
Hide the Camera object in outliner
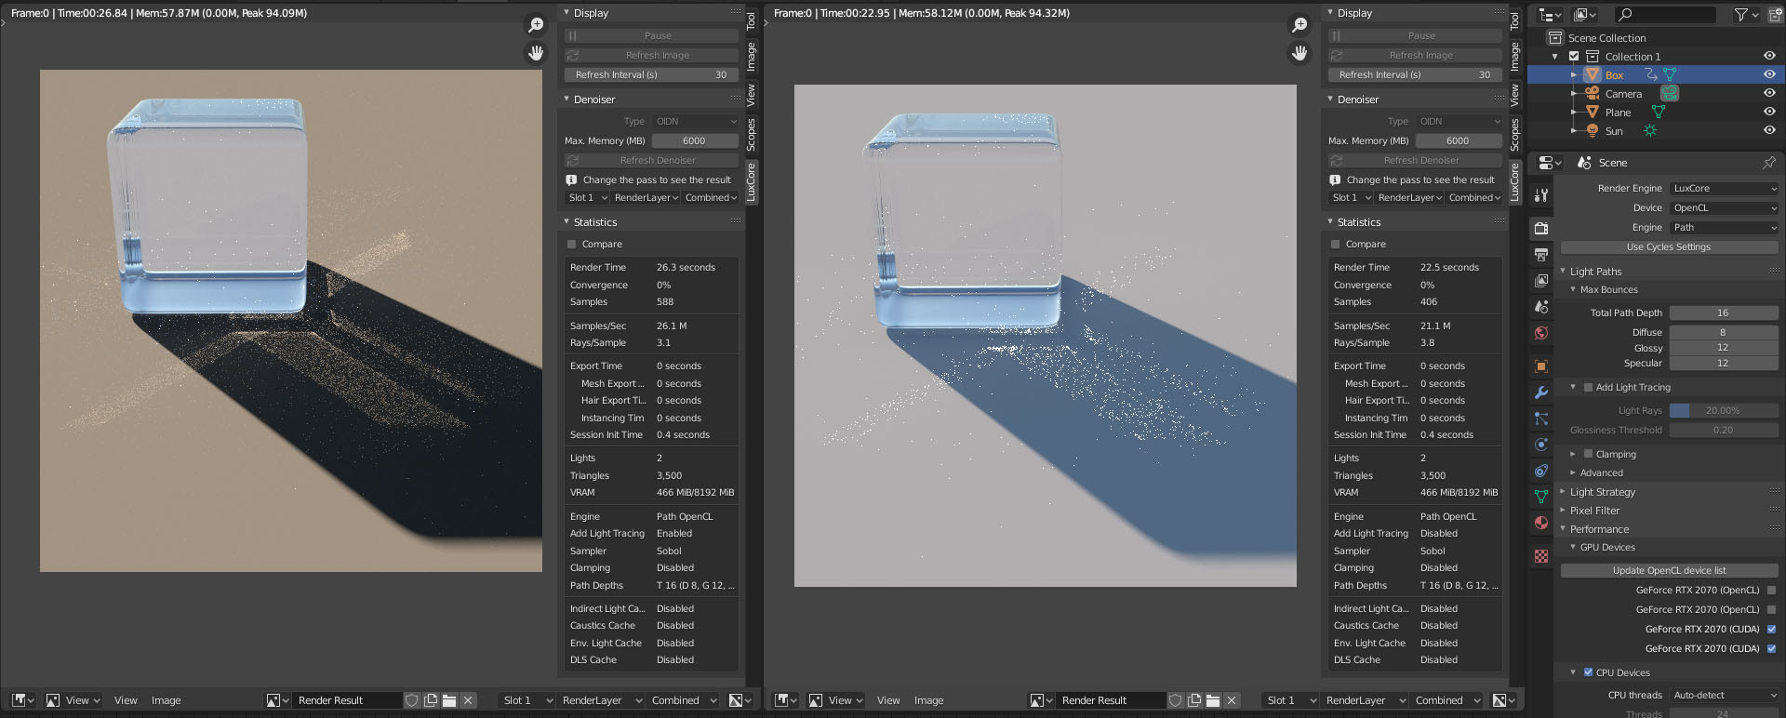click(x=1769, y=93)
